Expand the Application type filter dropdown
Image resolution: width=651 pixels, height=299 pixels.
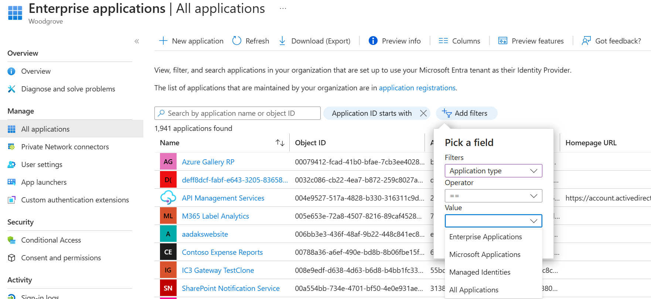point(493,171)
